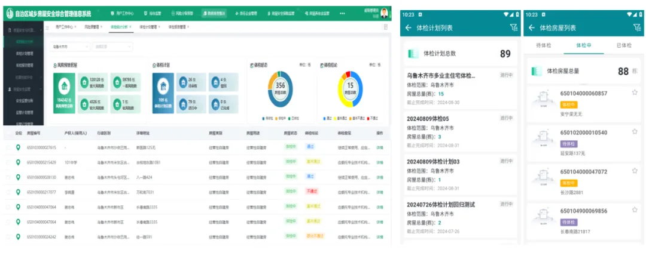Tick the checkbox for row 650109000215429
The image size is (646, 256).
8,162
